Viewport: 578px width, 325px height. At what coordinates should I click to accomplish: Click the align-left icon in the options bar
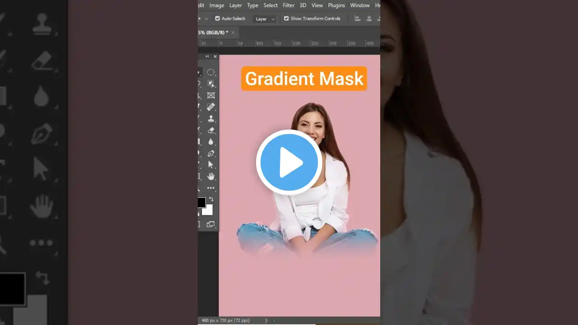point(356,18)
